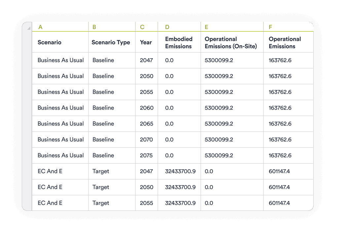Click the Year header cell

pos(147,42)
